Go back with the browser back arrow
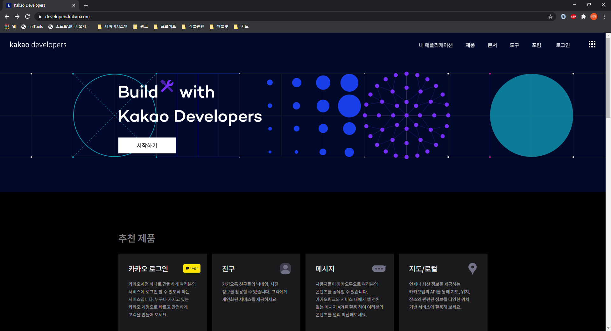Image resolution: width=611 pixels, height=331 pixels. pyautogui.click(x=7, y=17)
